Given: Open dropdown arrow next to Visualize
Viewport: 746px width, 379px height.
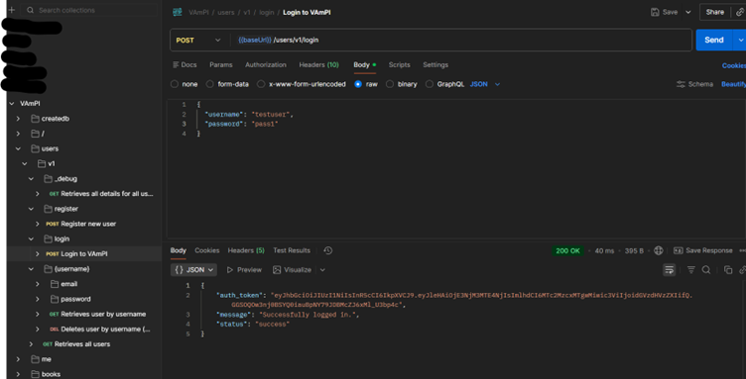Looking at the screenshot, I should pos(322,270).
